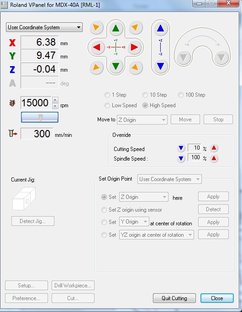This screenshot has height=312, width=242.
Task: Move tool in -X direction using red left arrow
Action: tap(97, 47)
